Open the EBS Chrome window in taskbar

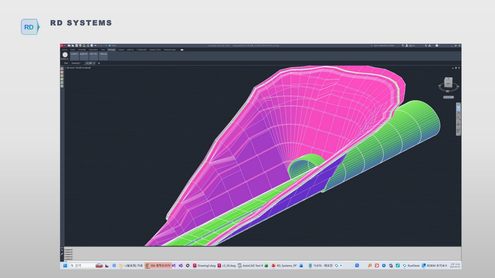point(158,266)
